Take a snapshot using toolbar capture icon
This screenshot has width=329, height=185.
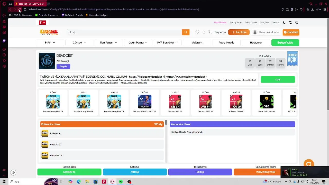pyautogui.click(x=287, y=10)
